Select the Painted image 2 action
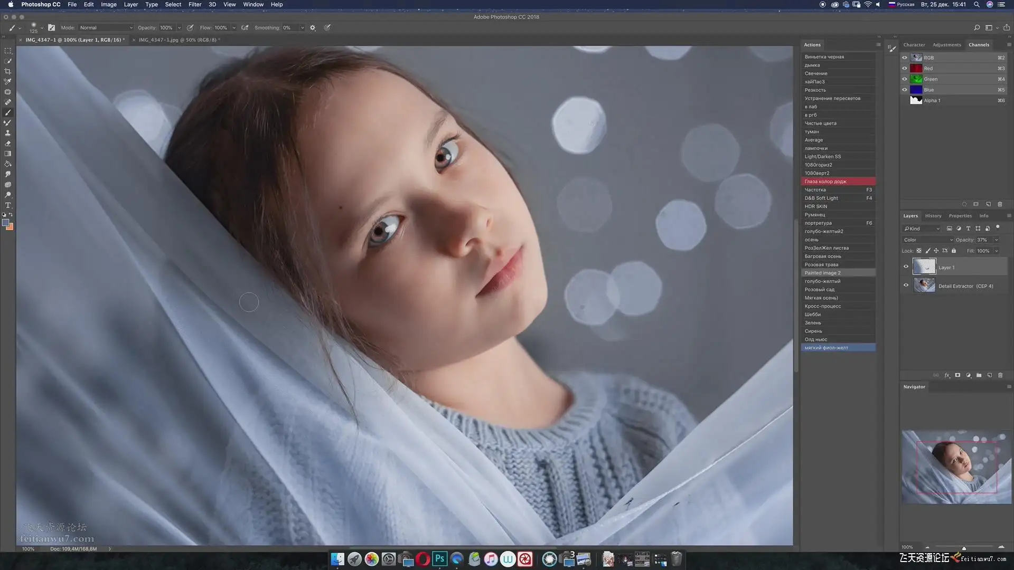1014x570 pixels. pos(822,273)
